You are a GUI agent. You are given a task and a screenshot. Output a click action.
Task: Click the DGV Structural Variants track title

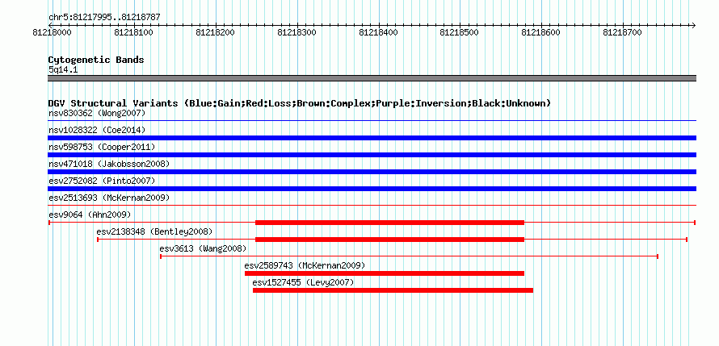[x=299, y=103]
